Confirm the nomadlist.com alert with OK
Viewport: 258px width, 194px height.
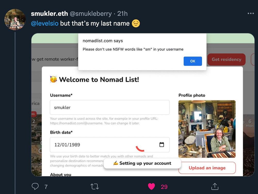(x=193, y=61)
